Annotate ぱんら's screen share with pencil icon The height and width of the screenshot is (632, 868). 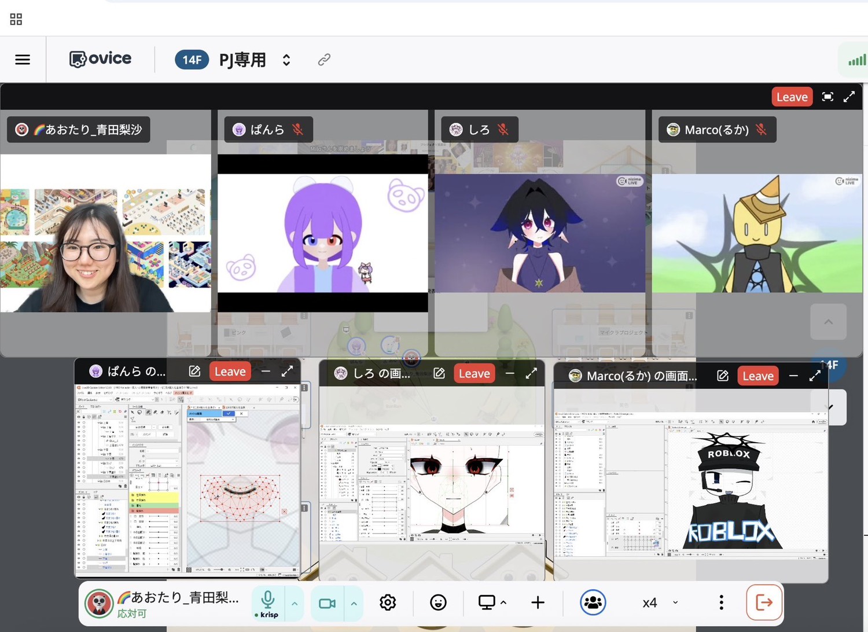pyautogui.click(x=194, y=371)
